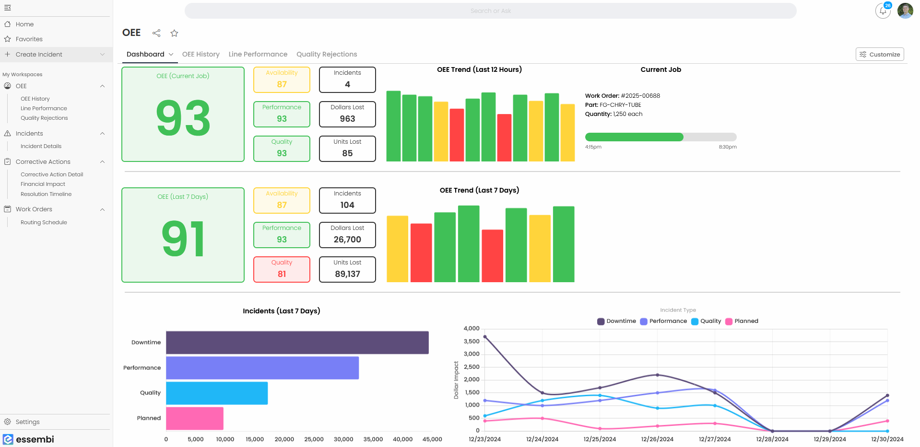The width and height of the screenshot is (920, 447).
Task: Collapse the Work Orders section
Action: click(102, 209)
